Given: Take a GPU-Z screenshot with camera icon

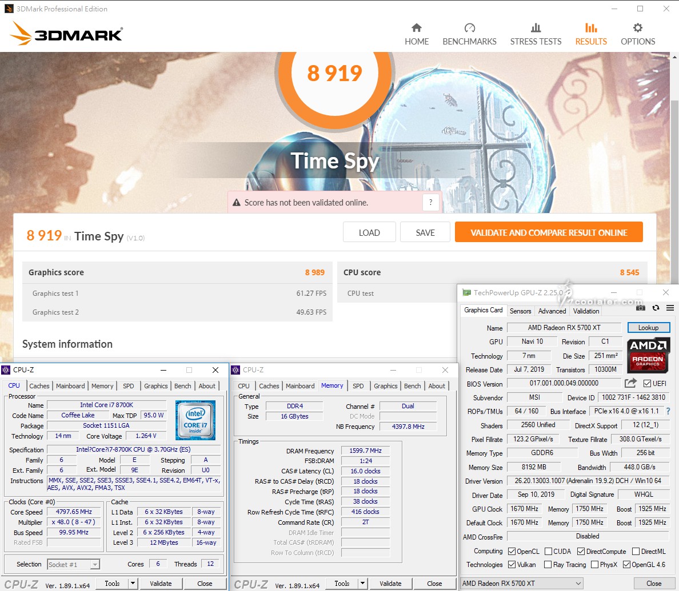Looking at the screenshot, I should tap(641, 308).
